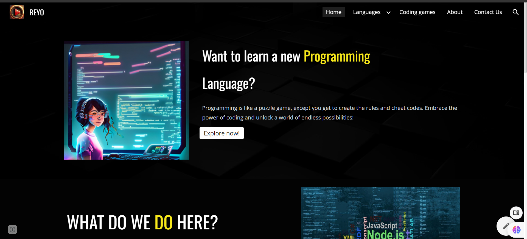Image resolution: width=527 pixels, height=239 pixels.
Task: Open site search with the magnifier icon
Action: tap(515, 12)
